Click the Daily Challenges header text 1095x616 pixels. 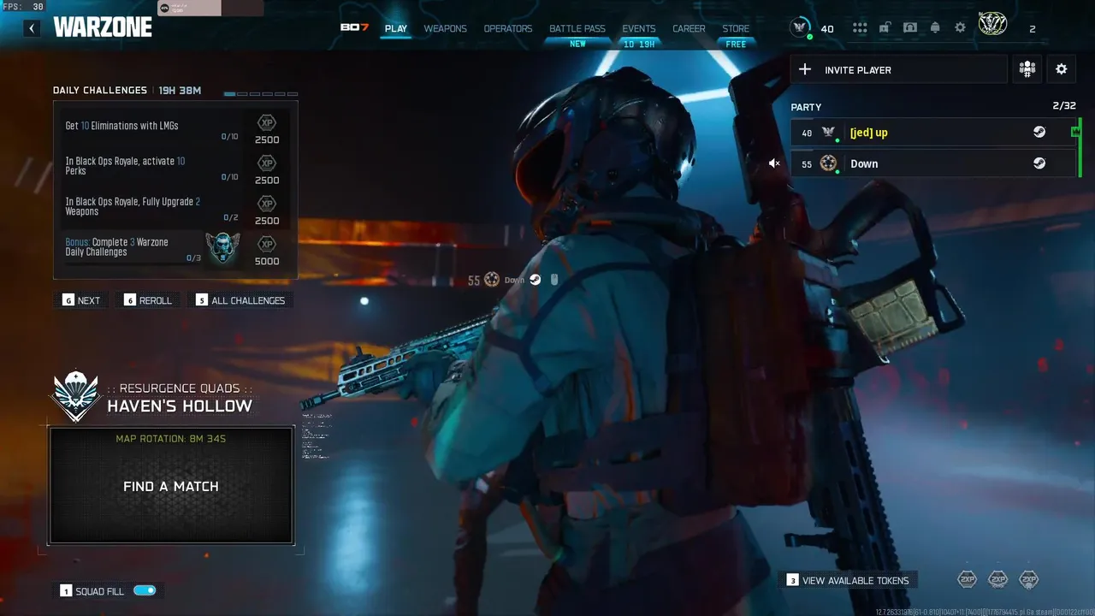pos(100,90)
